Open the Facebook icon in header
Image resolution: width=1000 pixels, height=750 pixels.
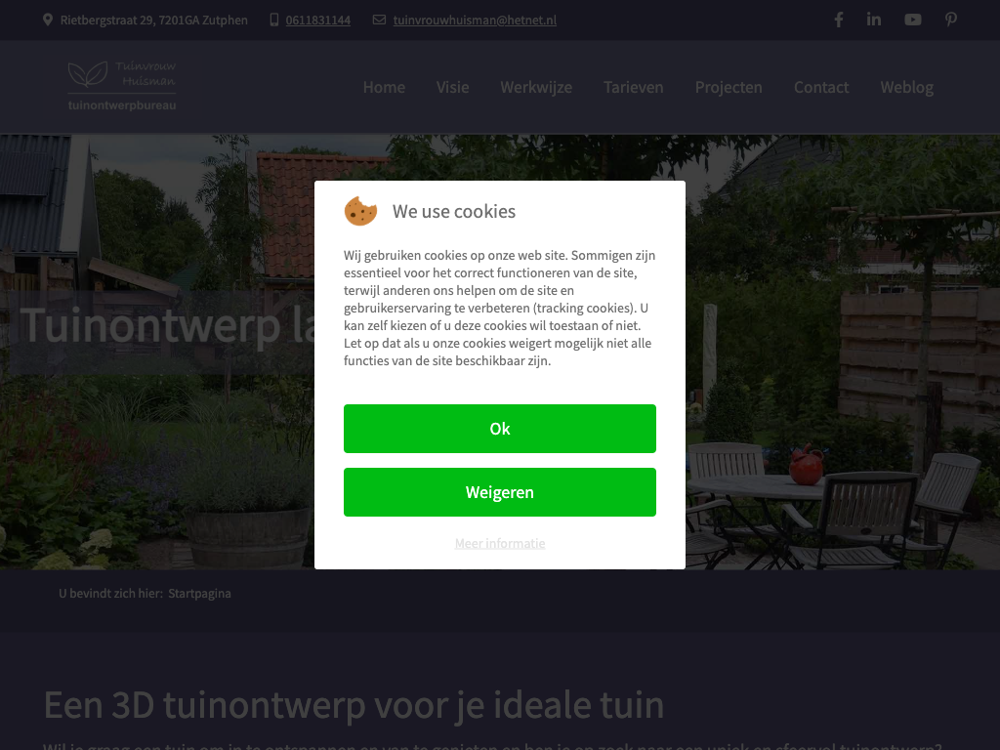click(839, 20)
